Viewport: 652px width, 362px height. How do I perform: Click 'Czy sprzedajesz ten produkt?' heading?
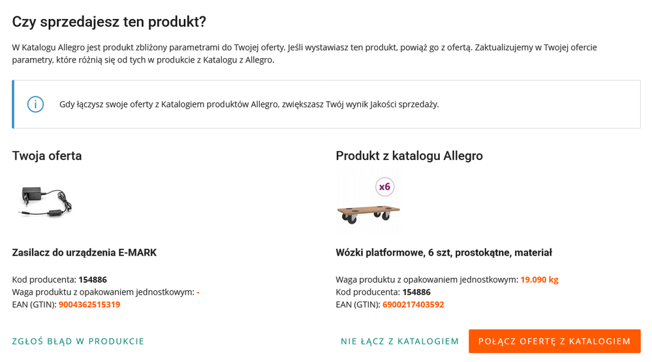coord(109,22)
